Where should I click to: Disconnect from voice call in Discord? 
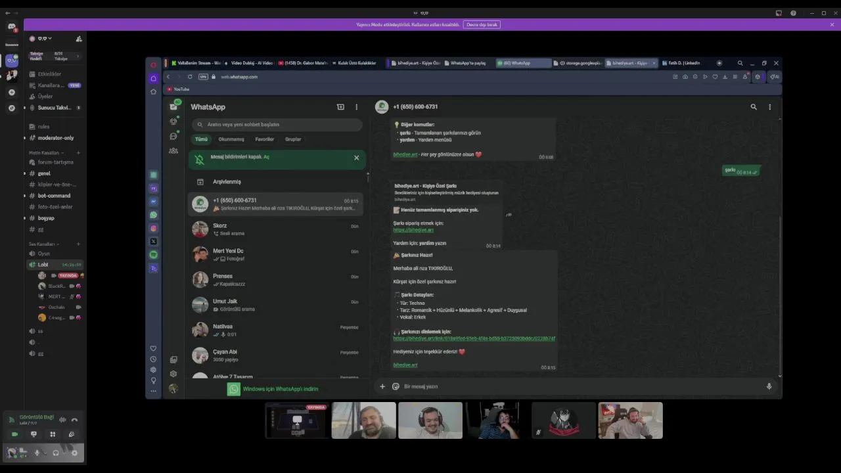coord(74,420)
